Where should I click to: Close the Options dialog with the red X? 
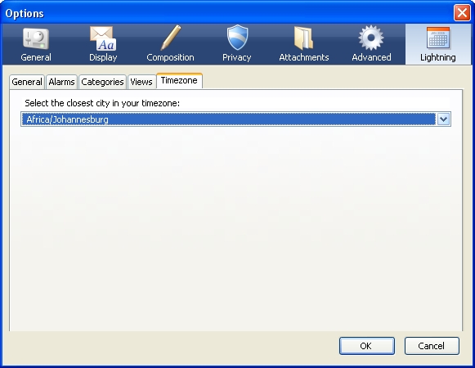(x=462, y=13)
